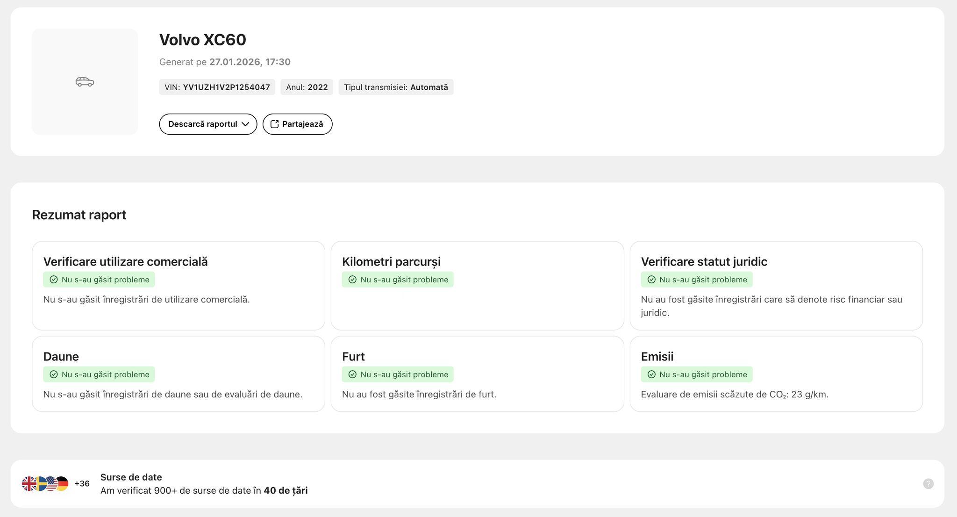Open the Furt summary card
Viewport: 957px width, 517px height.
click(477, 374)
